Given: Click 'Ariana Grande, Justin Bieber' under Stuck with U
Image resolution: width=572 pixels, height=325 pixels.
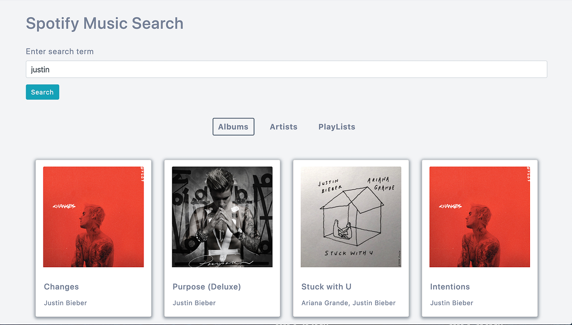Looking at the screenshot, I should 348,303.
